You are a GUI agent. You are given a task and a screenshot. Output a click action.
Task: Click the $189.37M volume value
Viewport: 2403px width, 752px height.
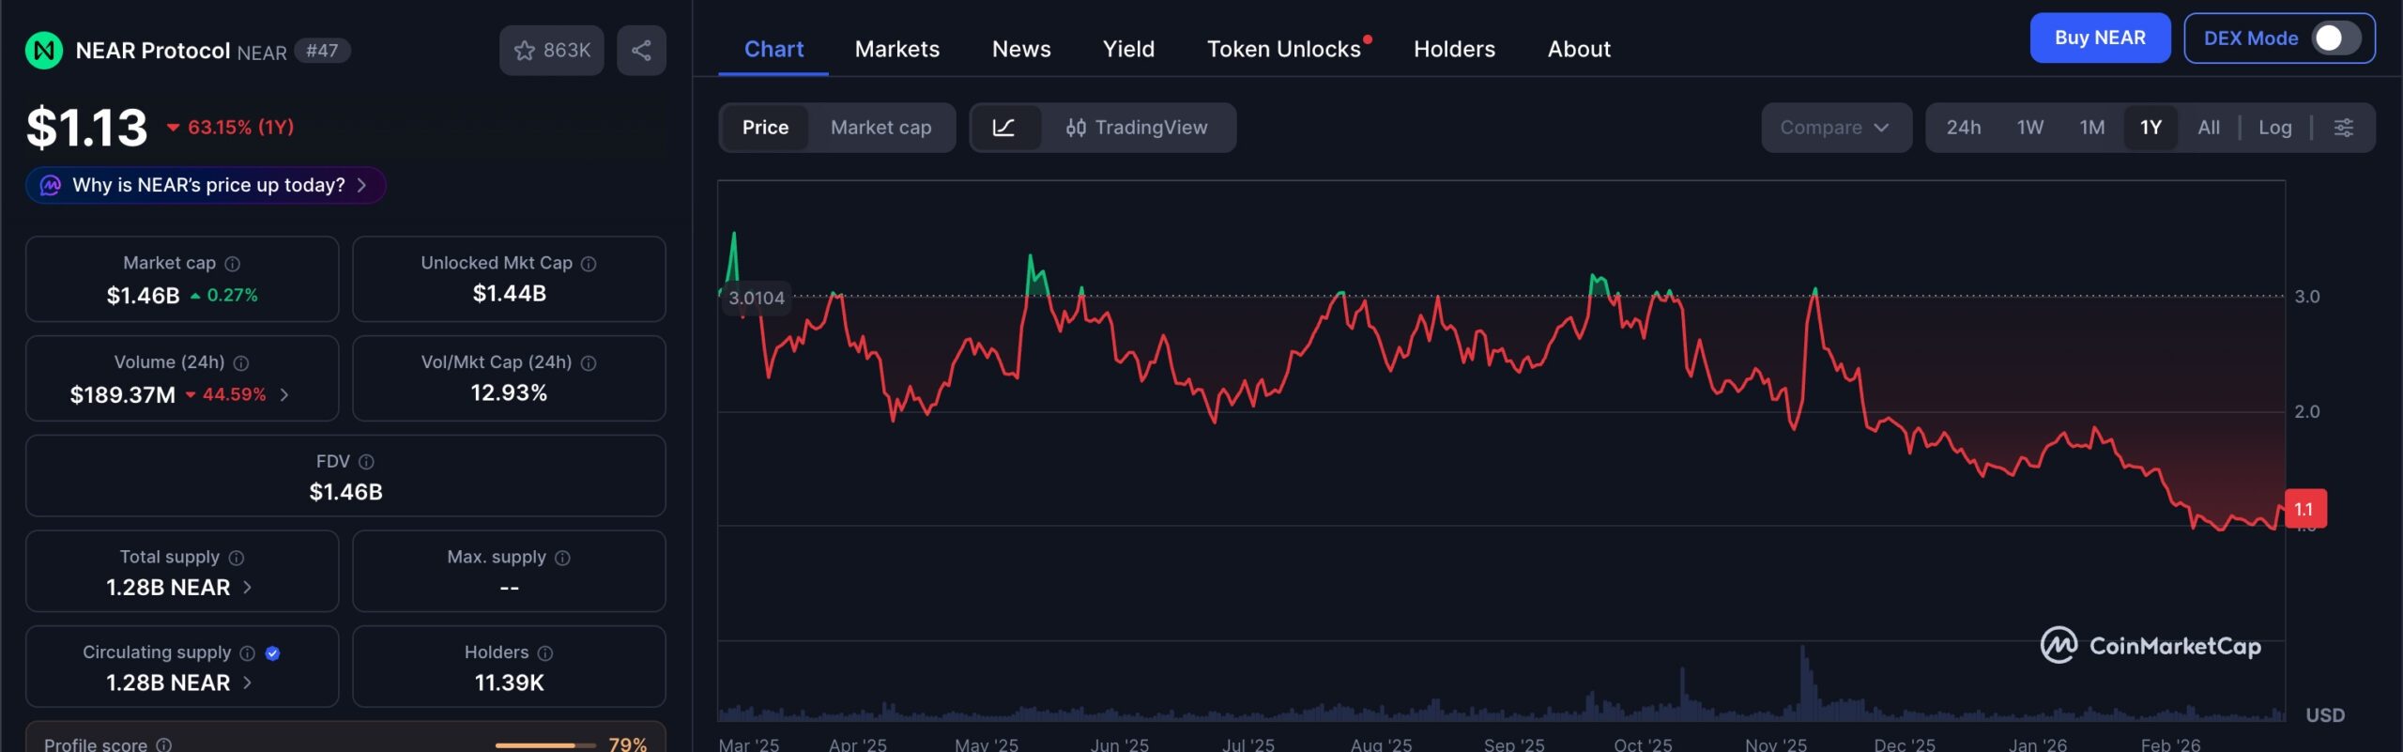pos(123,395)
